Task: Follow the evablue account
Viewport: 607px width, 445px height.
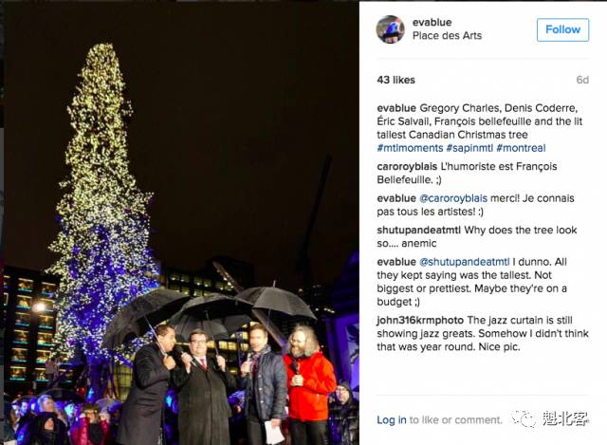Action: point(562,29)
